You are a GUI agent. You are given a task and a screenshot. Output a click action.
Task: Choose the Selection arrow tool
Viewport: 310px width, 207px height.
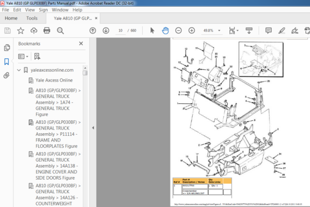[x=152, y=30]
